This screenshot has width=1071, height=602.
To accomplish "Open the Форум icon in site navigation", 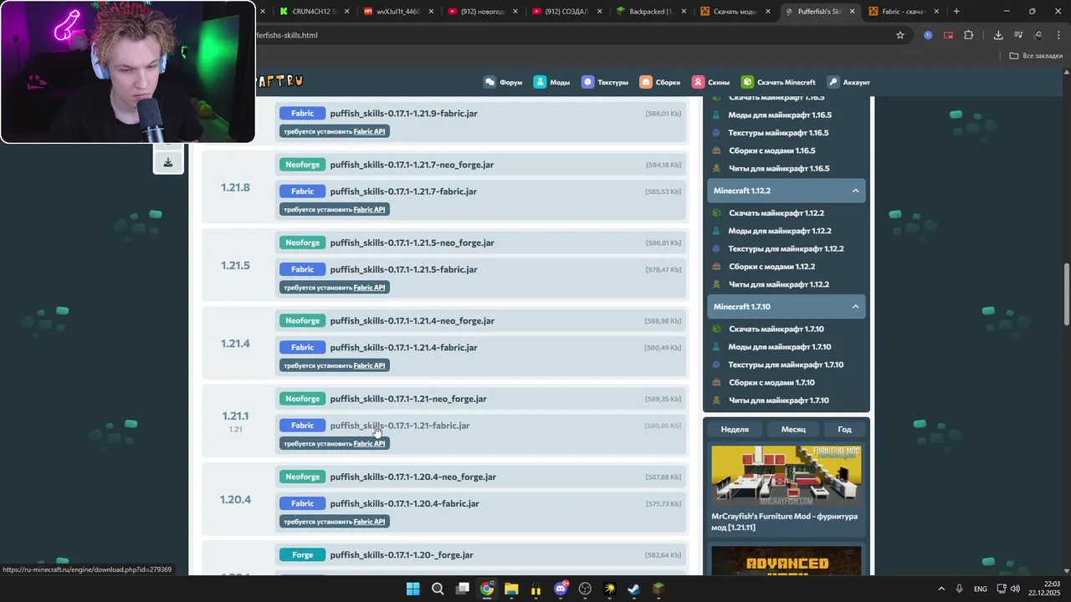I will [489, 82].
